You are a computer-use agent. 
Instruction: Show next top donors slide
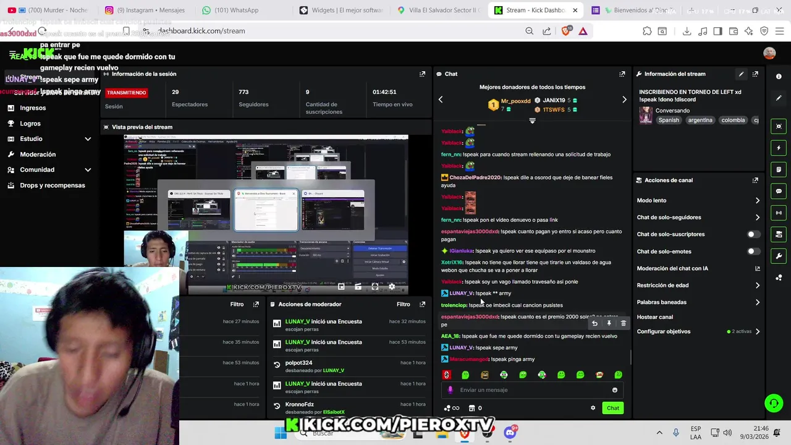point(624,99)
